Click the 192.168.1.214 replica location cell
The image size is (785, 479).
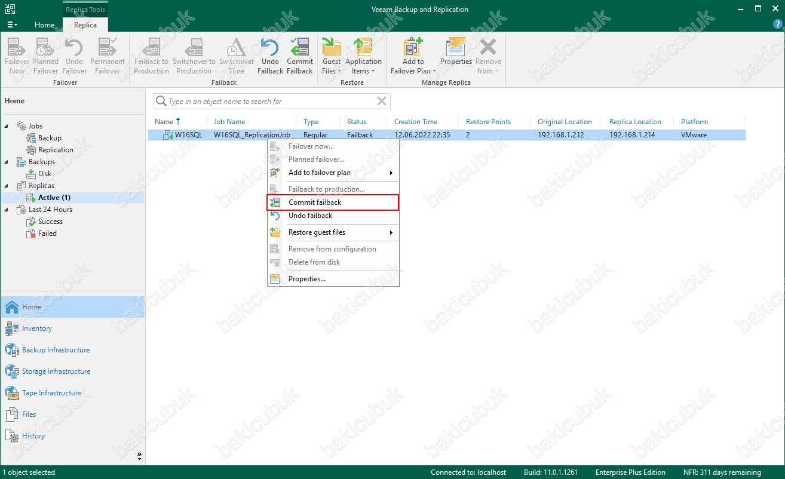(632, 135)
